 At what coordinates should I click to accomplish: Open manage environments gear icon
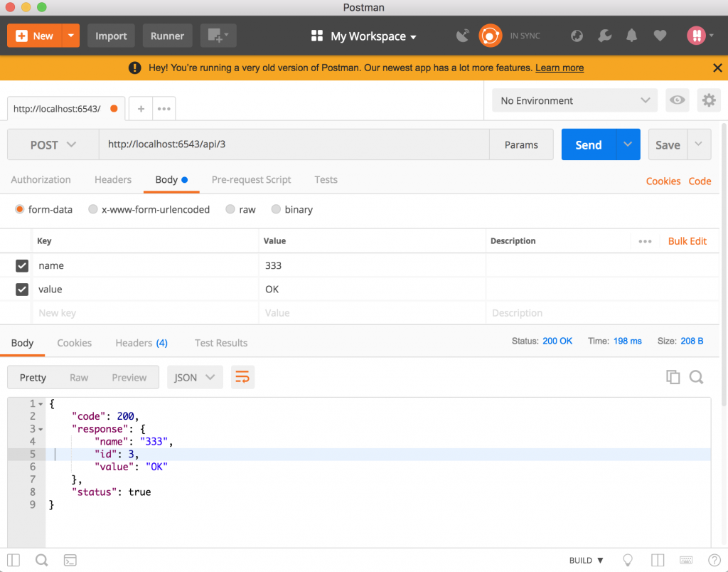(x=709, y=100)
